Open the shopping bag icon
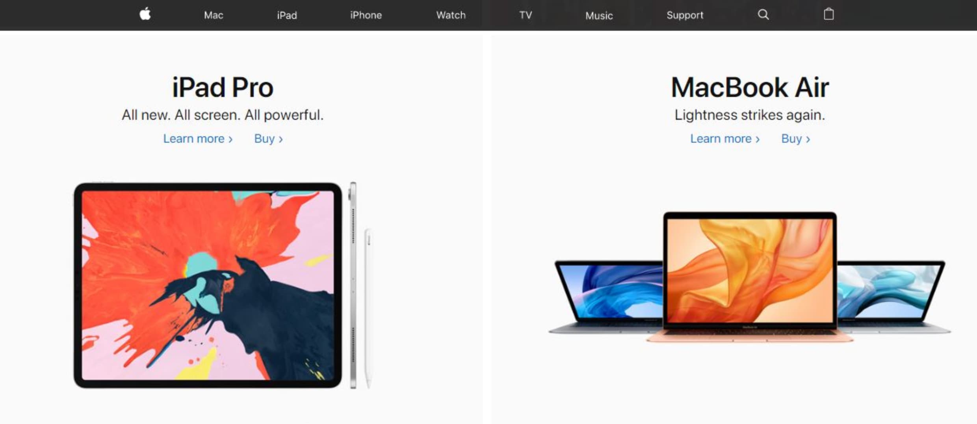This screenshot has height=424, width=977. (828, 14)
